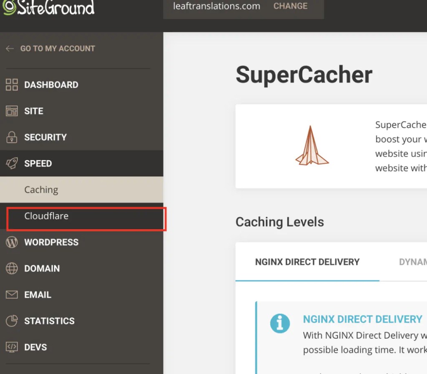This screenshot has width=427, height=374.
Task: Click the Statistics pie chart icon
Action: (x=12, y=321)
